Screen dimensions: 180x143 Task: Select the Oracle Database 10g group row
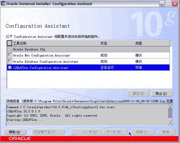(88, 49)
